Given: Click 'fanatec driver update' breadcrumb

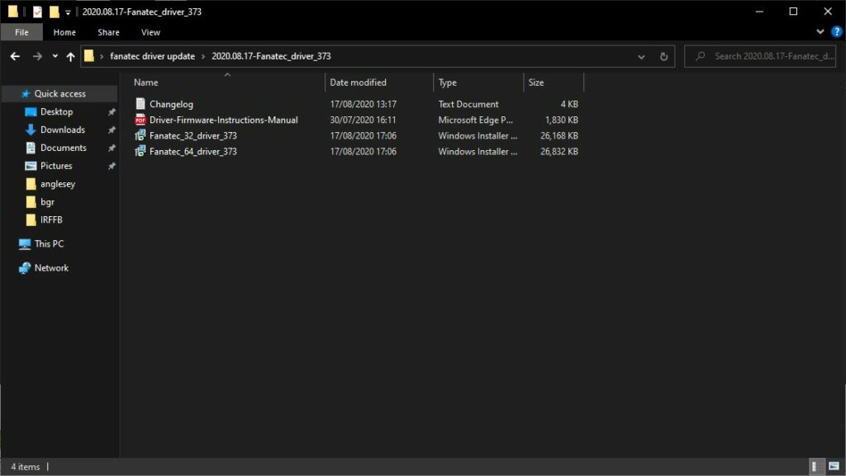Looking at the screenshot, I should click(x=153, y=56).
